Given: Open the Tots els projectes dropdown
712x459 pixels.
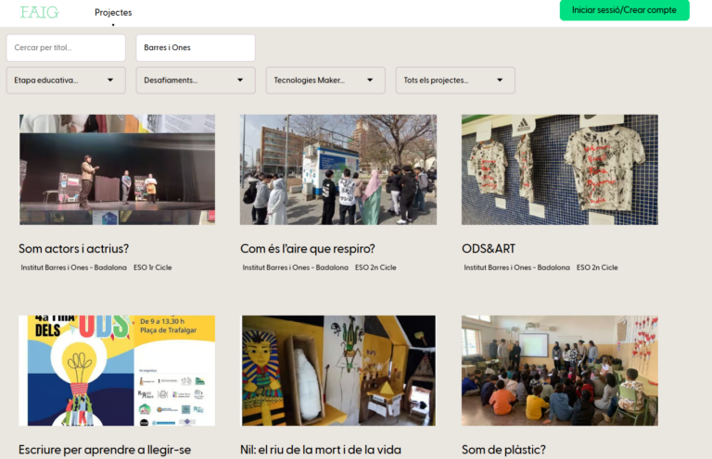Looking at the screenshot, I should (x=455, y=81).
